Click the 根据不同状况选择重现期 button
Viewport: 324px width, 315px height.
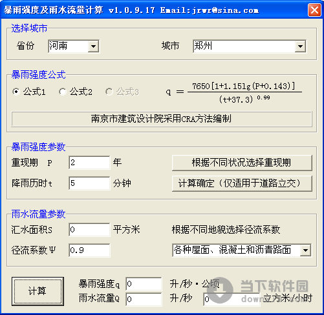coord(242,163)
